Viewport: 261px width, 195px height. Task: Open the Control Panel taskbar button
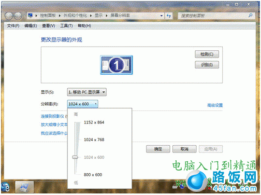24,187
